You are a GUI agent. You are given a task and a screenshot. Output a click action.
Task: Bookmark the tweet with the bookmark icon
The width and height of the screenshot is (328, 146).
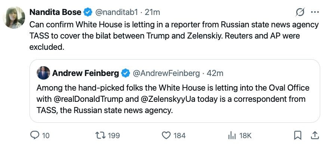point(297,135)
